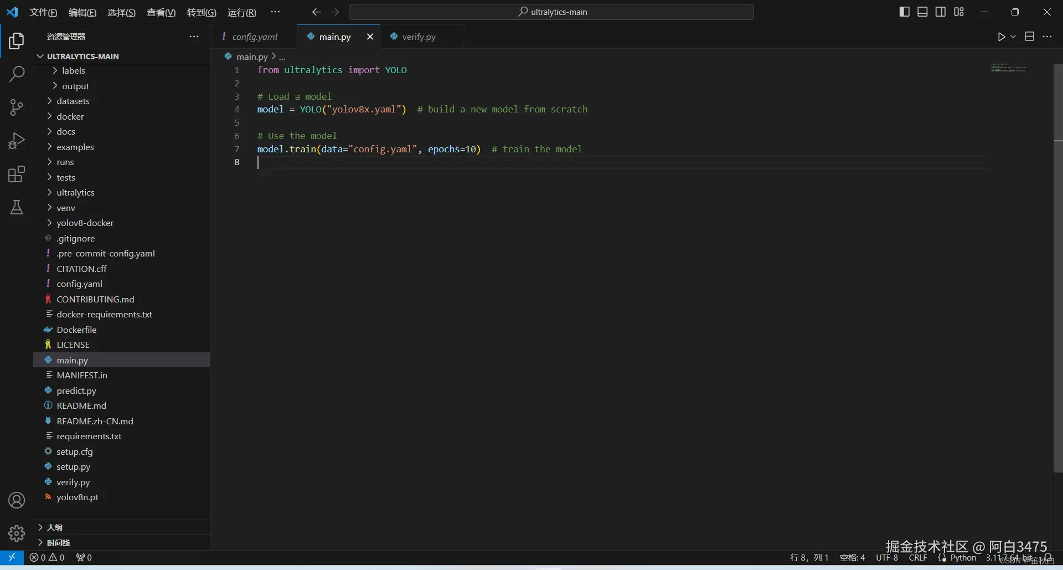Click the Accounts icon
Viewport: 1063px width, 570px height.
pos(17,500)
